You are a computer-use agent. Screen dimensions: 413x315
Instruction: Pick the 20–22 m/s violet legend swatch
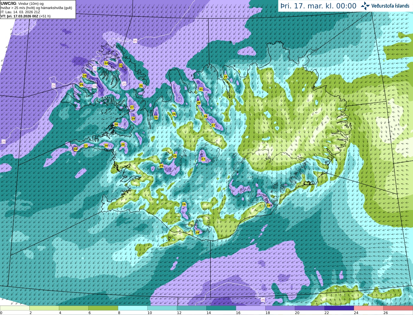[309, 308]
